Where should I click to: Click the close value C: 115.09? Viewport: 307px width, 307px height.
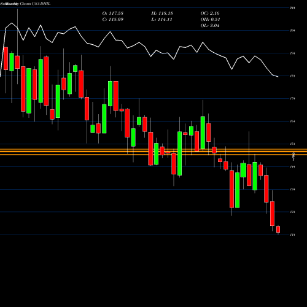click(113, 20)
